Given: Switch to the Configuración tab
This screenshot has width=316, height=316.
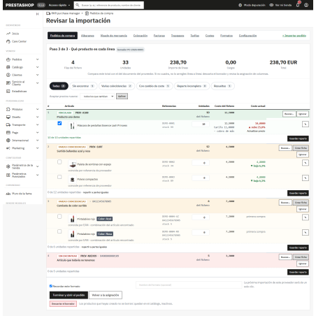Looking at the screenshot, I should (x=247, y=36).
